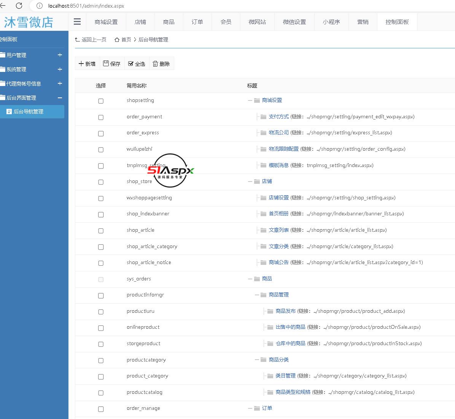455x419 pixels.
Task: Click the browser address bar URL
Action: [x=86, y=6]
